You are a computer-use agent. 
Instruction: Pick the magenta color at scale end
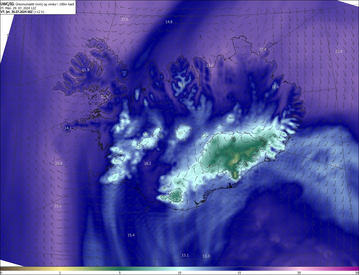pos(357,269)
